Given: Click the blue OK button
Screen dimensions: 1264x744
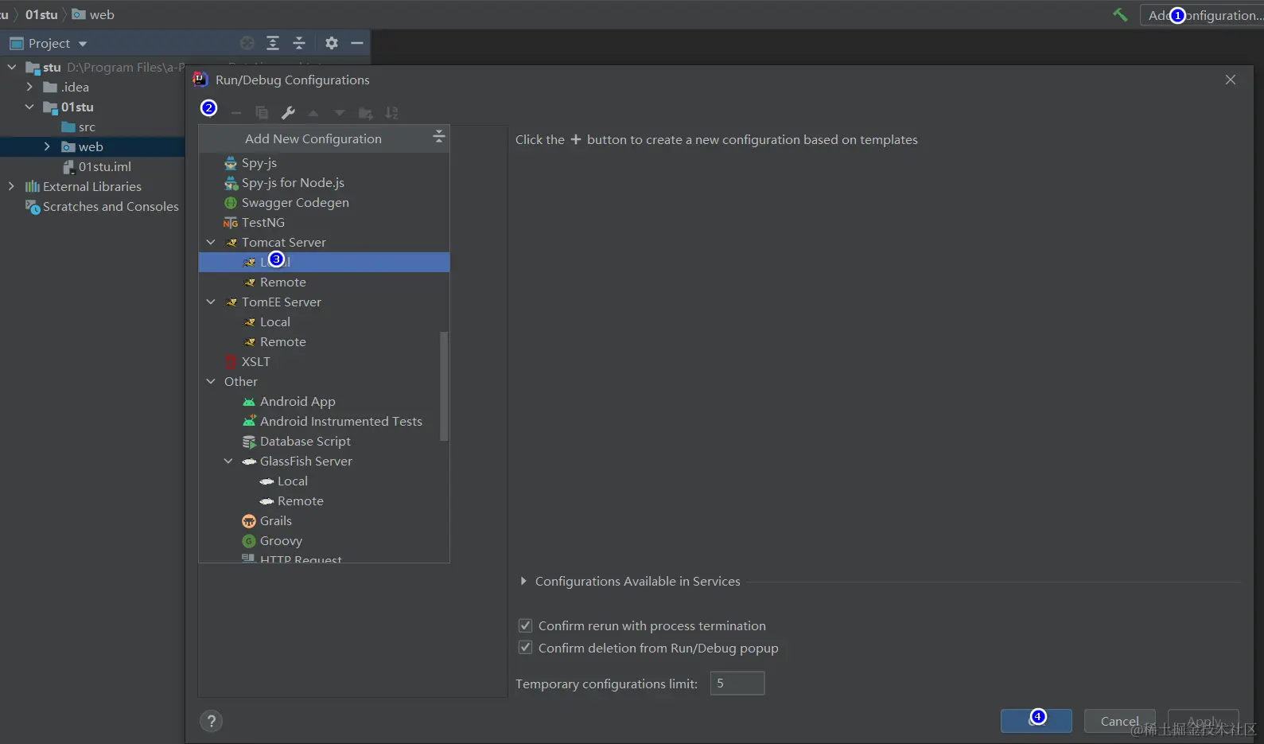Looking at the screenshot, I should [x=1036, y=721].
